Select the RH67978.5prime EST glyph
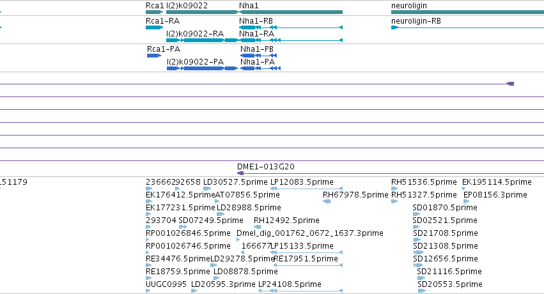Image resolution: width=544 pixels, height=294 pixels. tap(327, 201)
